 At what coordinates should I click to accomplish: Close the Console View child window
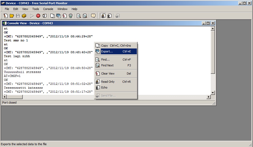click(213, 23)
